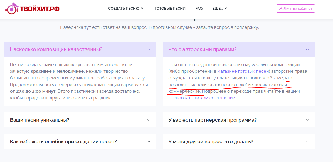Expand Как избежать ошибок при создании песен?
This screenshot has height=163, width=333.
tap(63, 142)
